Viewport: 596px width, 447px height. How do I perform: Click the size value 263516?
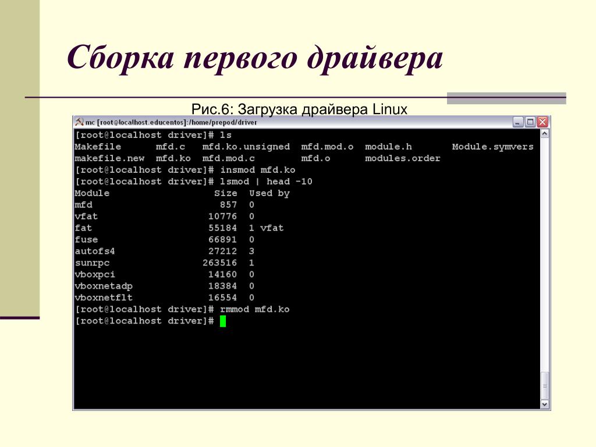219,263
